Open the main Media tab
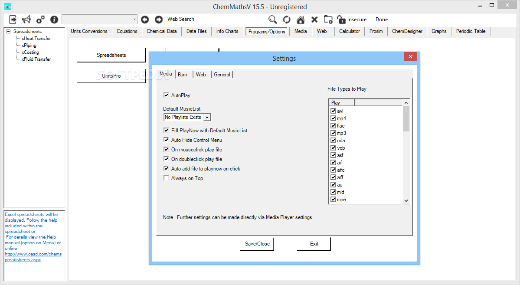520x285 pixels. 301,31
